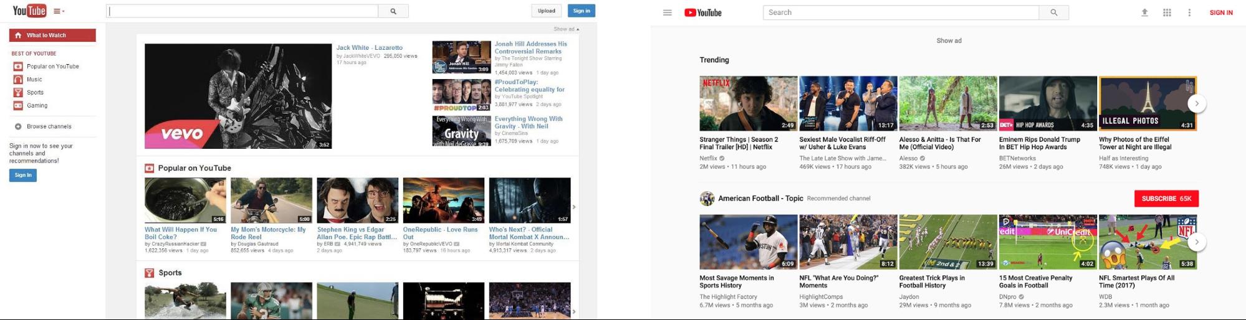Image resolution: width=1246 pixels, height=320 pixels.
Task: Open the guide menu next to old YouTube logo
Action: 59,11
